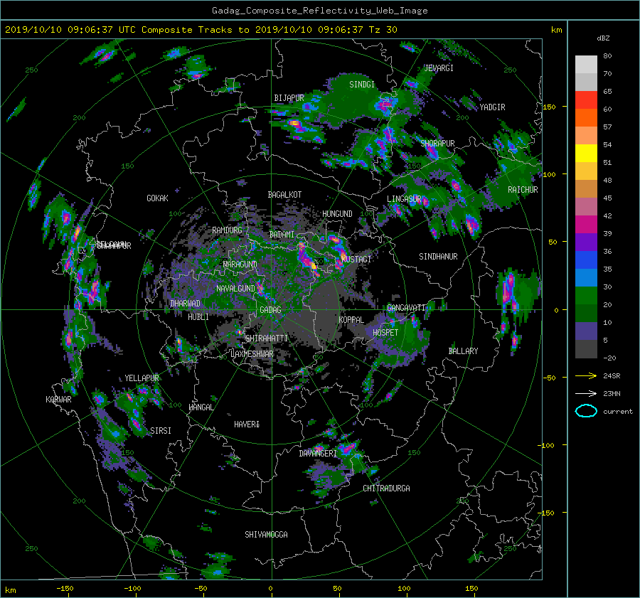This screenshot has height=598, width=640.
Task: Click the DAVANGERI city label
Action: [318, 454]
